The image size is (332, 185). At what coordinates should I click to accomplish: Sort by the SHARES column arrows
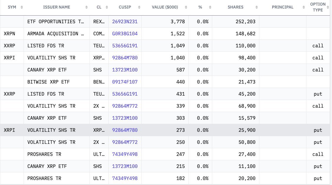[x=256, y=7]
